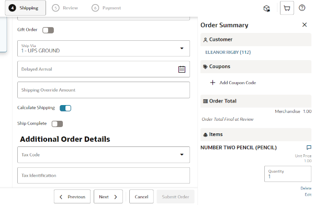Go to the Review step

(x=65, y=8)
